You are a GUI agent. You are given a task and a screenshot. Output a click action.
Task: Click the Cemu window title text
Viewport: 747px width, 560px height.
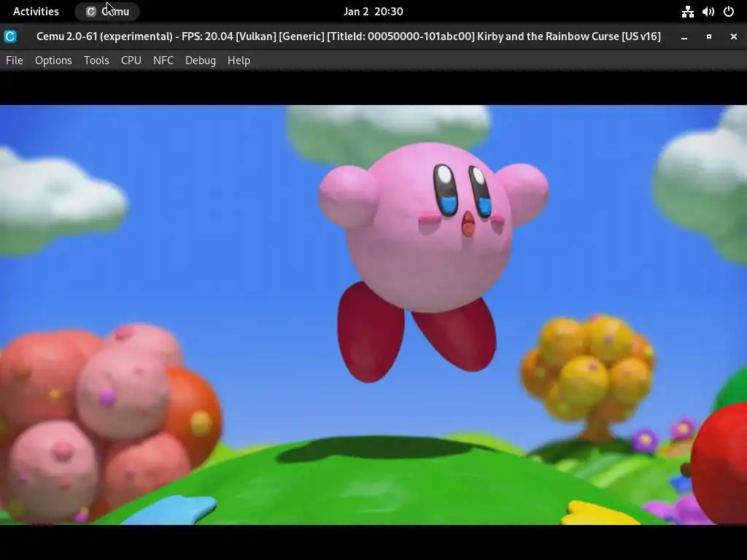349,36
